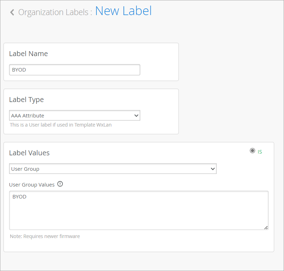The image size is (284, 271).
Task: Open the User Group label values dropdown
Action: tap(113, 169)
